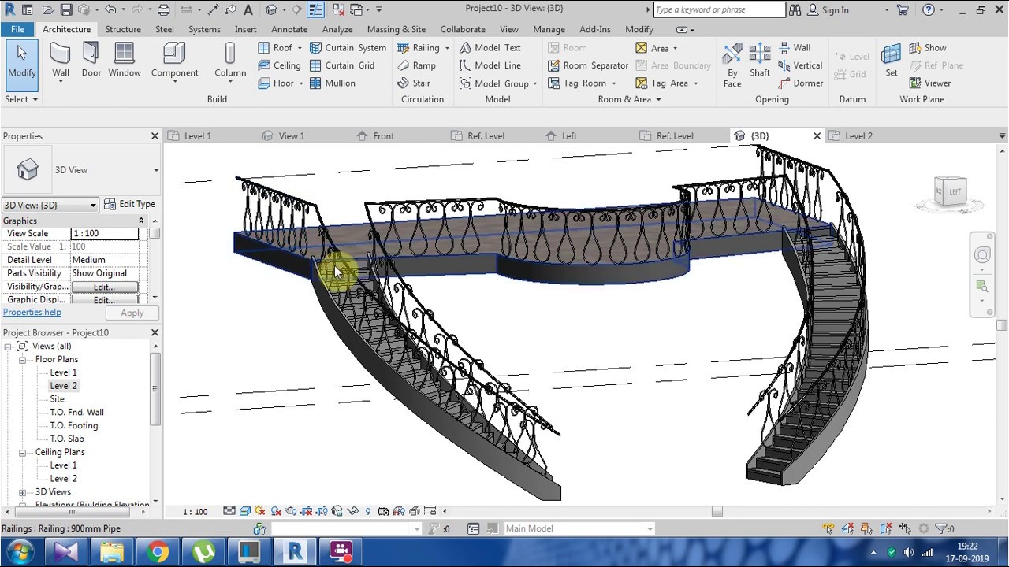Collapse the Graphics properties section

point(141,220)
